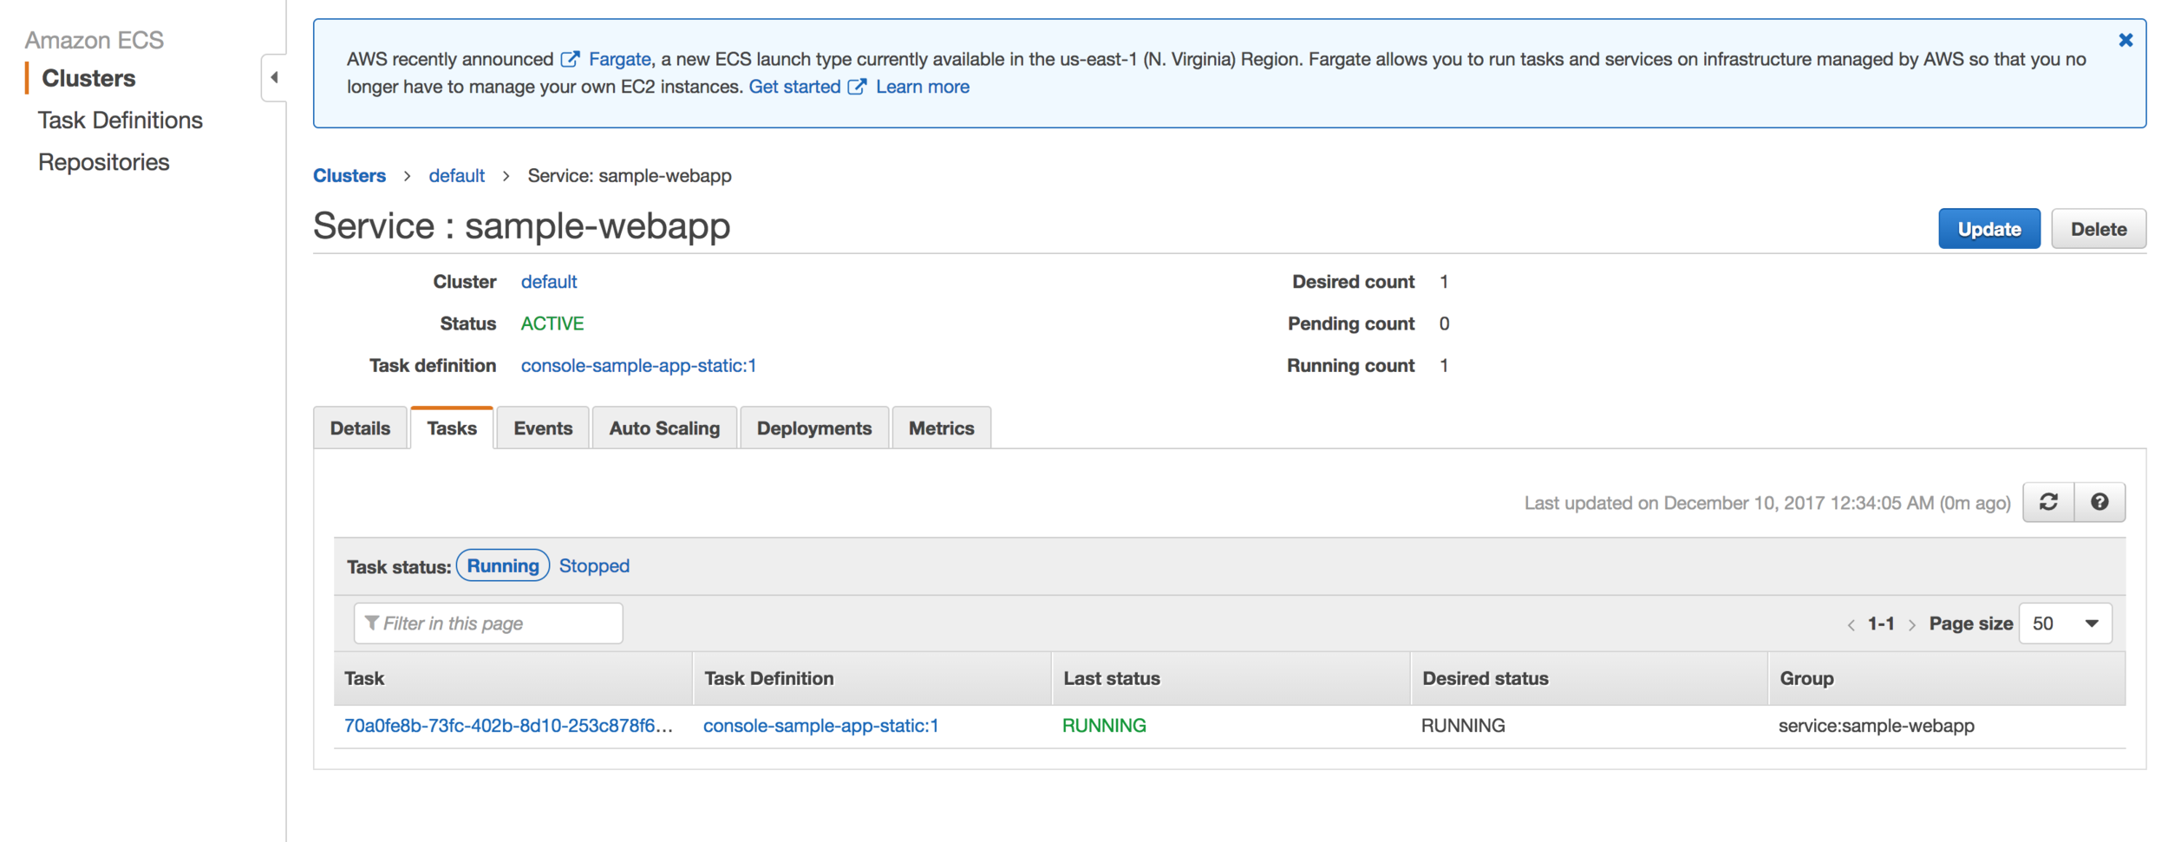
Task: Click the refresh tasks icon
Action: pyautogui.click(x=2048, y=502)
